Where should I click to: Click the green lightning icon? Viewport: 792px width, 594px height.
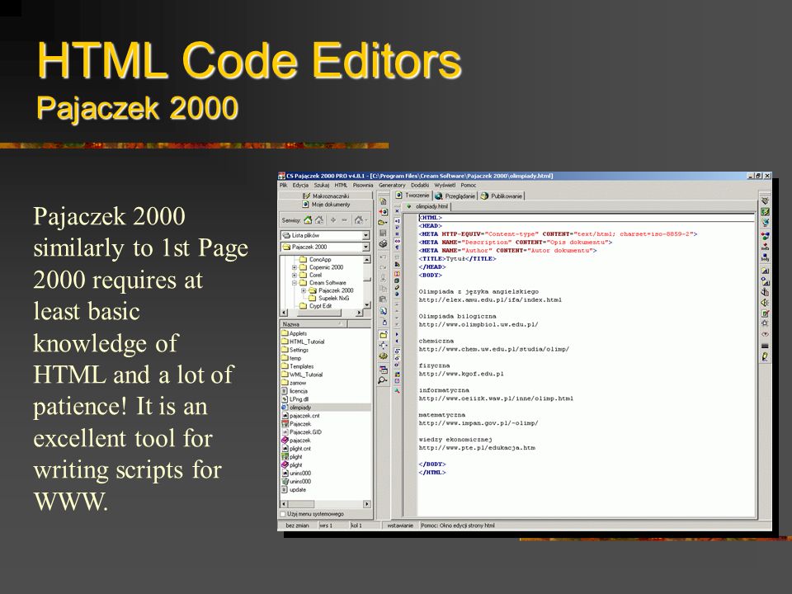click(766, 212)
